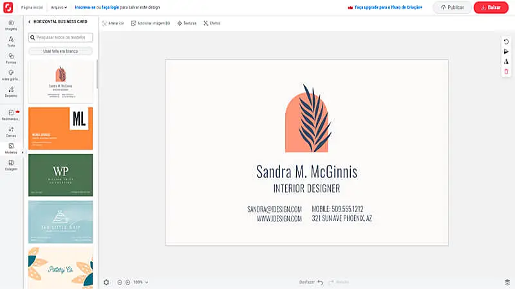Click the red delete trash icon
This screenshot has height=289, width=515.
click(x=506, y=71)
